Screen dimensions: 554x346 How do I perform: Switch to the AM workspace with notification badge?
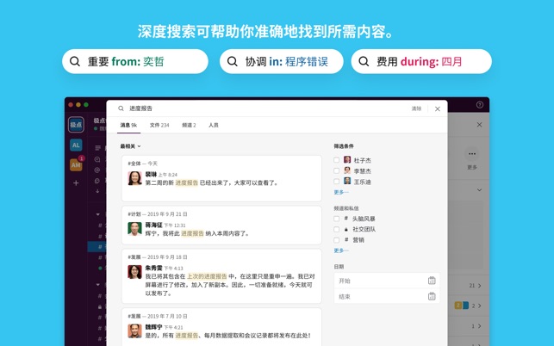tap(76, 165)
